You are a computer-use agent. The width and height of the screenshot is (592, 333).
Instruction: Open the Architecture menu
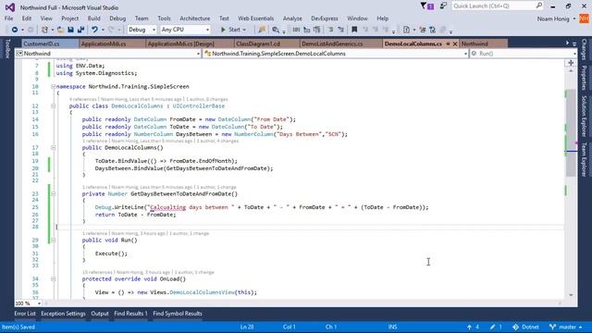tap(195, 18)
